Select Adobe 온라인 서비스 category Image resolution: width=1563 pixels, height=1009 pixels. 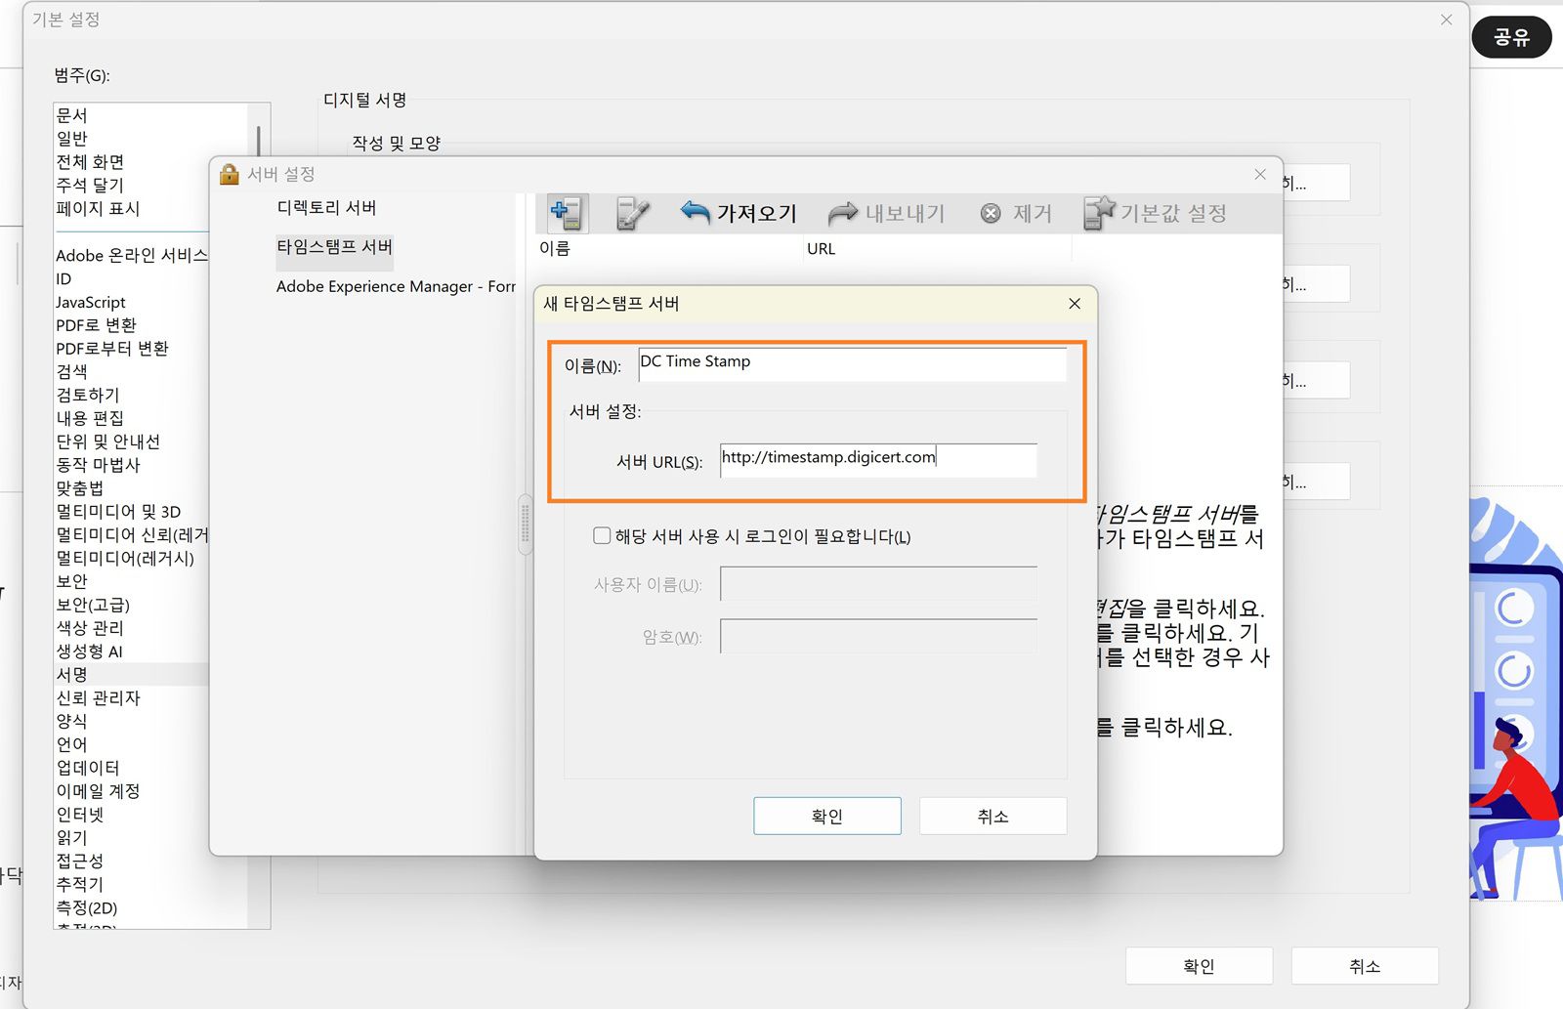click(x=132, y=256)
